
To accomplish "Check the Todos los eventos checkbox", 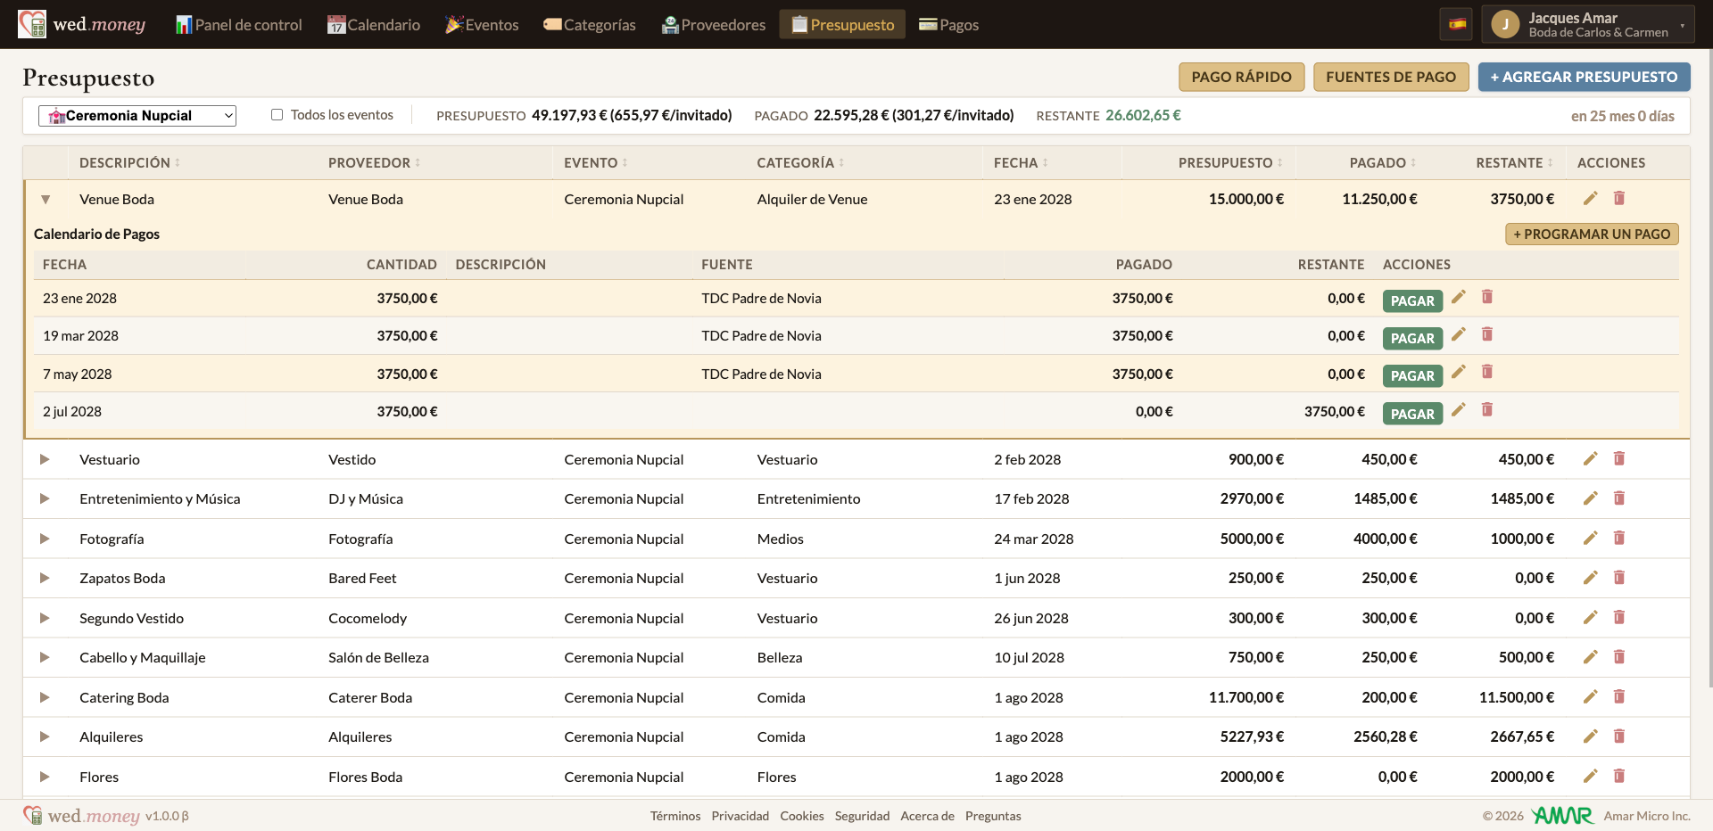I will (277, 115).
